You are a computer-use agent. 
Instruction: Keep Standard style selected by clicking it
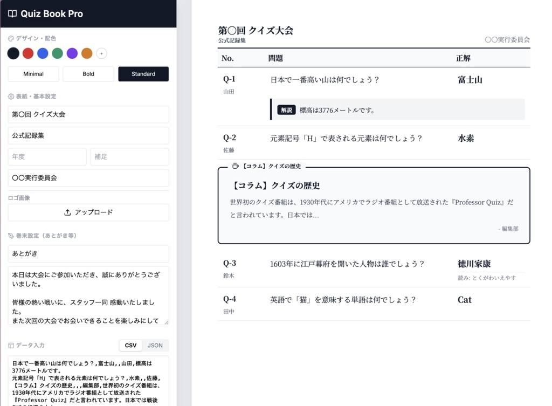pos(143,74)
